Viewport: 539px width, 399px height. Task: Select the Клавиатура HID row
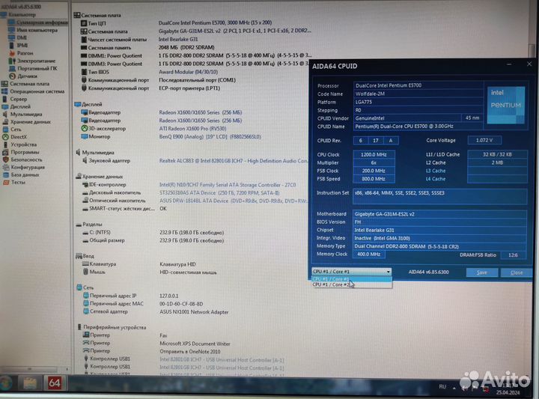click(x=139, y=264)
